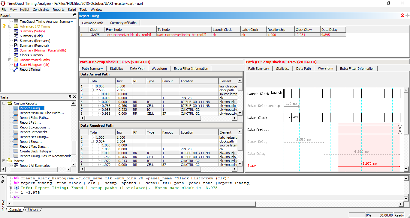This screenshot has height=218, width=410.
Task: Select the Summary of Paths tab
Action: [123, 23]
